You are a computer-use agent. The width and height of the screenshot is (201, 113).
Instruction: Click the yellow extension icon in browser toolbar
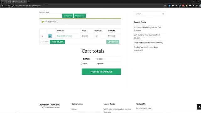(187, 6)
